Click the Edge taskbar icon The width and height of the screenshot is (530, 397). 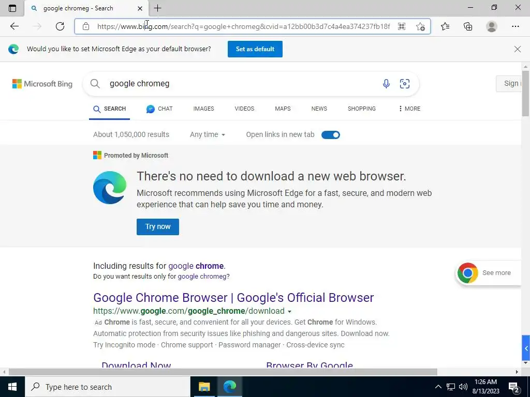pos(229,387)
